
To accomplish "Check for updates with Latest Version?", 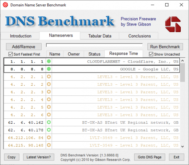I will point(39,157).
